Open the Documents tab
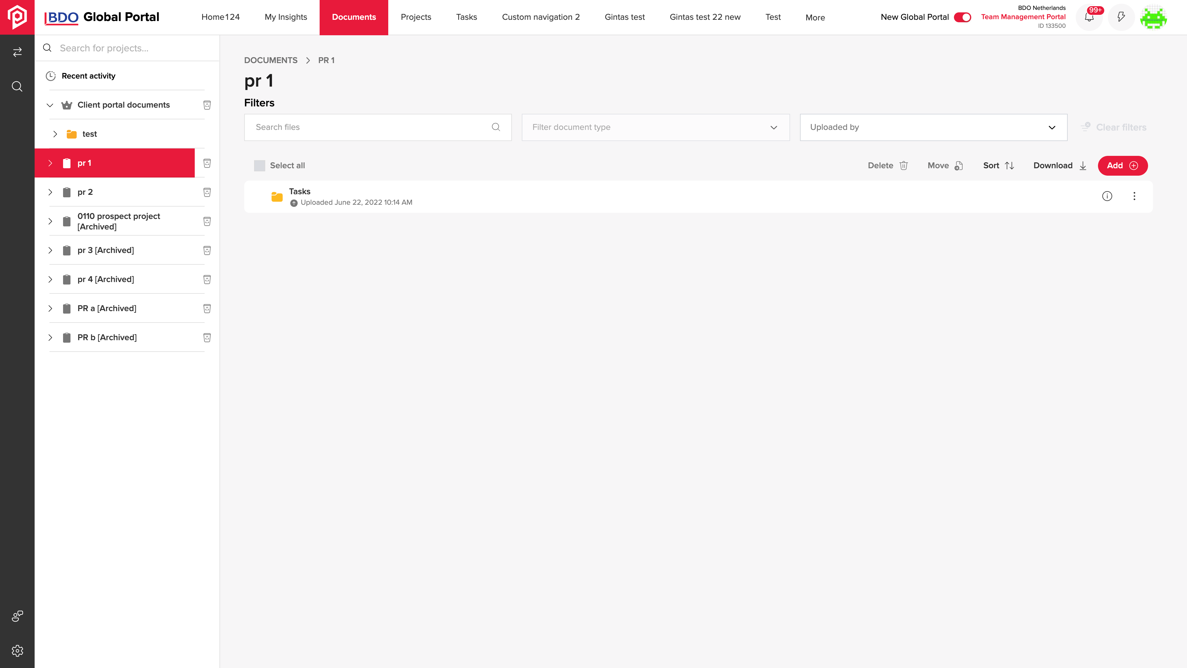Image resolution: width=1187 pixels, height=668 pixels. pyautogui.click(x=354, y=17)
